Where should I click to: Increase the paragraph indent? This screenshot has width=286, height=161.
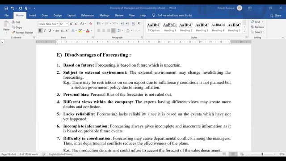coord(127,24)
